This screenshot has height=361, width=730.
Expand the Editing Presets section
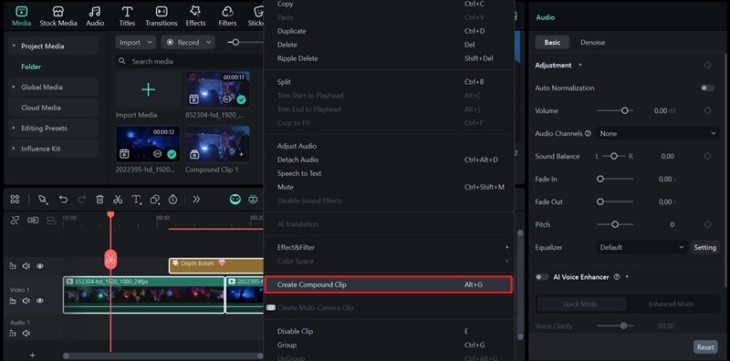[14, 128]
